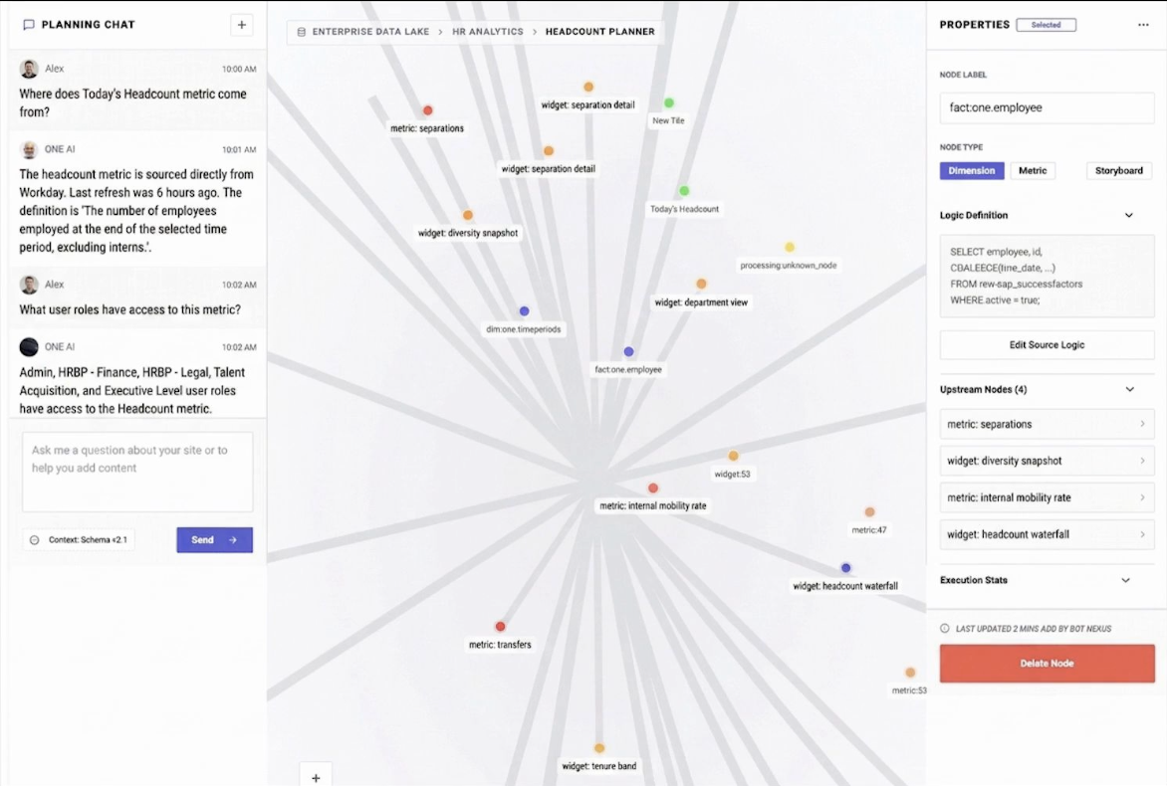This screenshot has height=786, width=1167.
Task: Set node type to Dimension
Action: click(x=971, y=170)
